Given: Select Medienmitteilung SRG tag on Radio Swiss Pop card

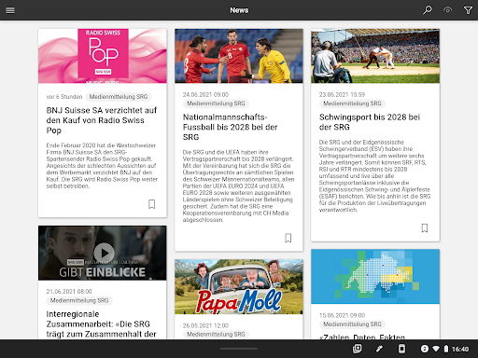Looking at the screenshot, I should (119, 97).
